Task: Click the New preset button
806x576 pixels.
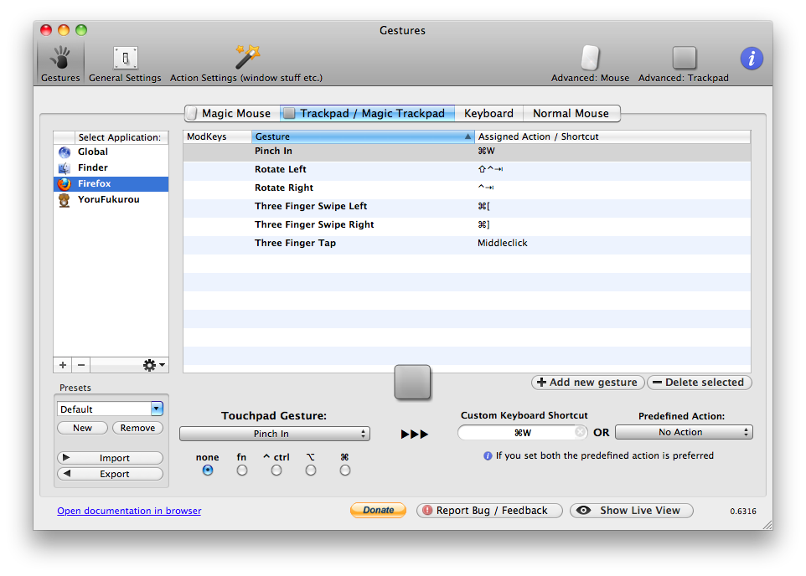Action: pyautogui.click(x=82, y=428)
